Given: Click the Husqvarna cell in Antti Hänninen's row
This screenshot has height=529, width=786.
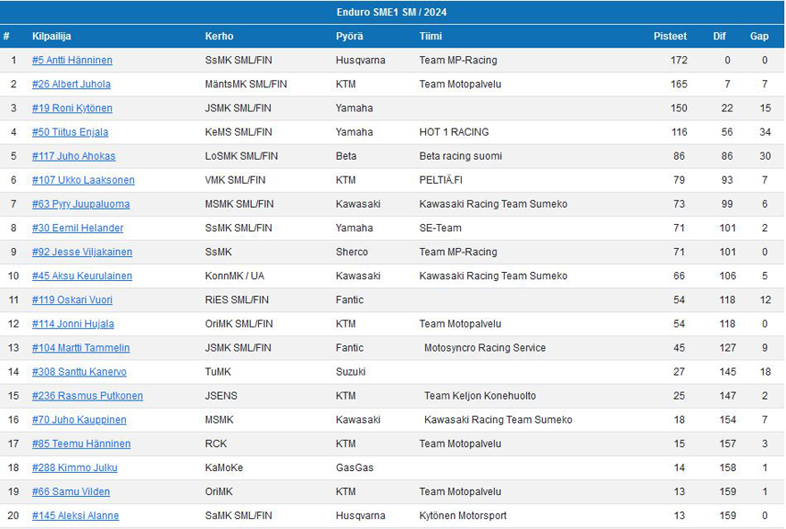Looking at the screenshot, I should 361,60.
